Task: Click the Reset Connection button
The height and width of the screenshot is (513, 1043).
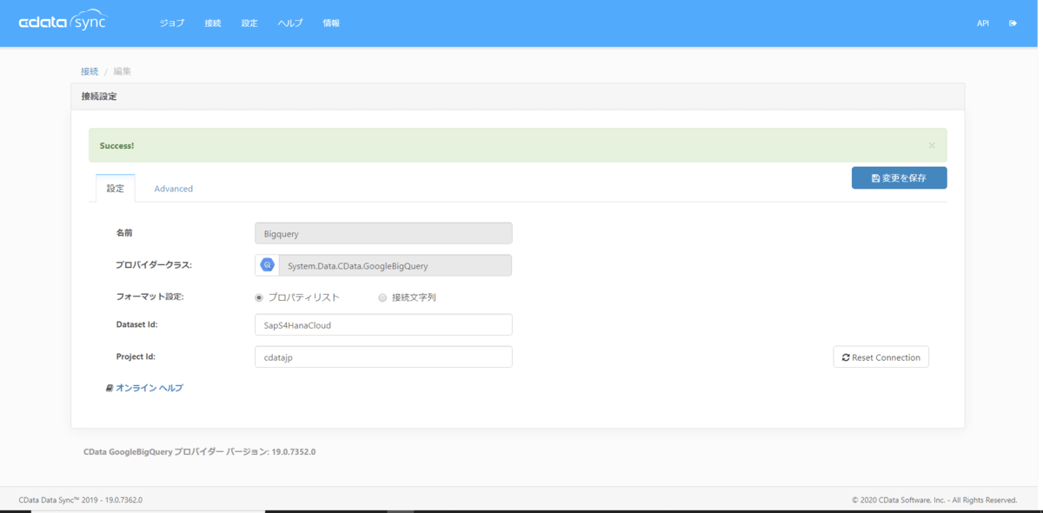Action: [880, 357]
